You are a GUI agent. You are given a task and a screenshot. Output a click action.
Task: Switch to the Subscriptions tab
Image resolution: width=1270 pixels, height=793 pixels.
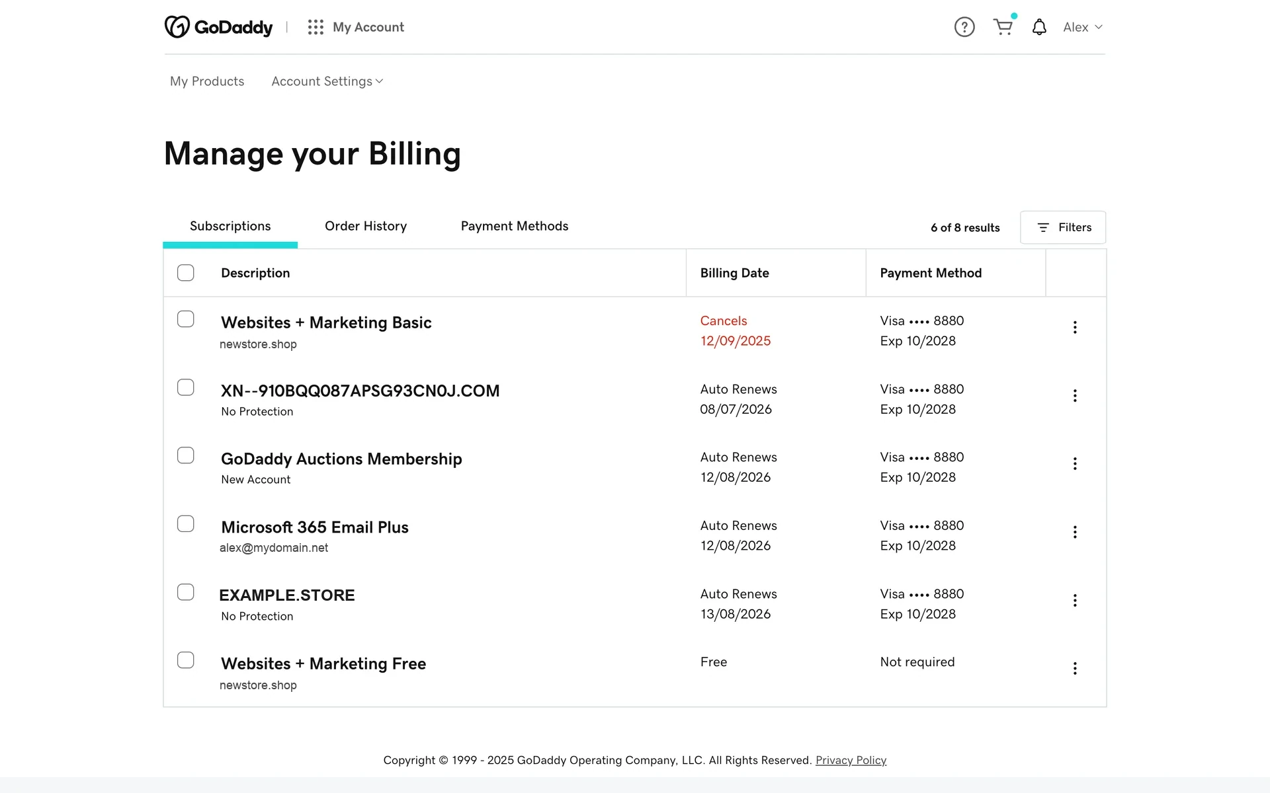(230, 226)
